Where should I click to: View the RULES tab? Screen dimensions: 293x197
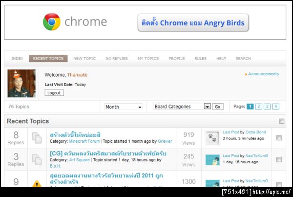click(201, 59)
